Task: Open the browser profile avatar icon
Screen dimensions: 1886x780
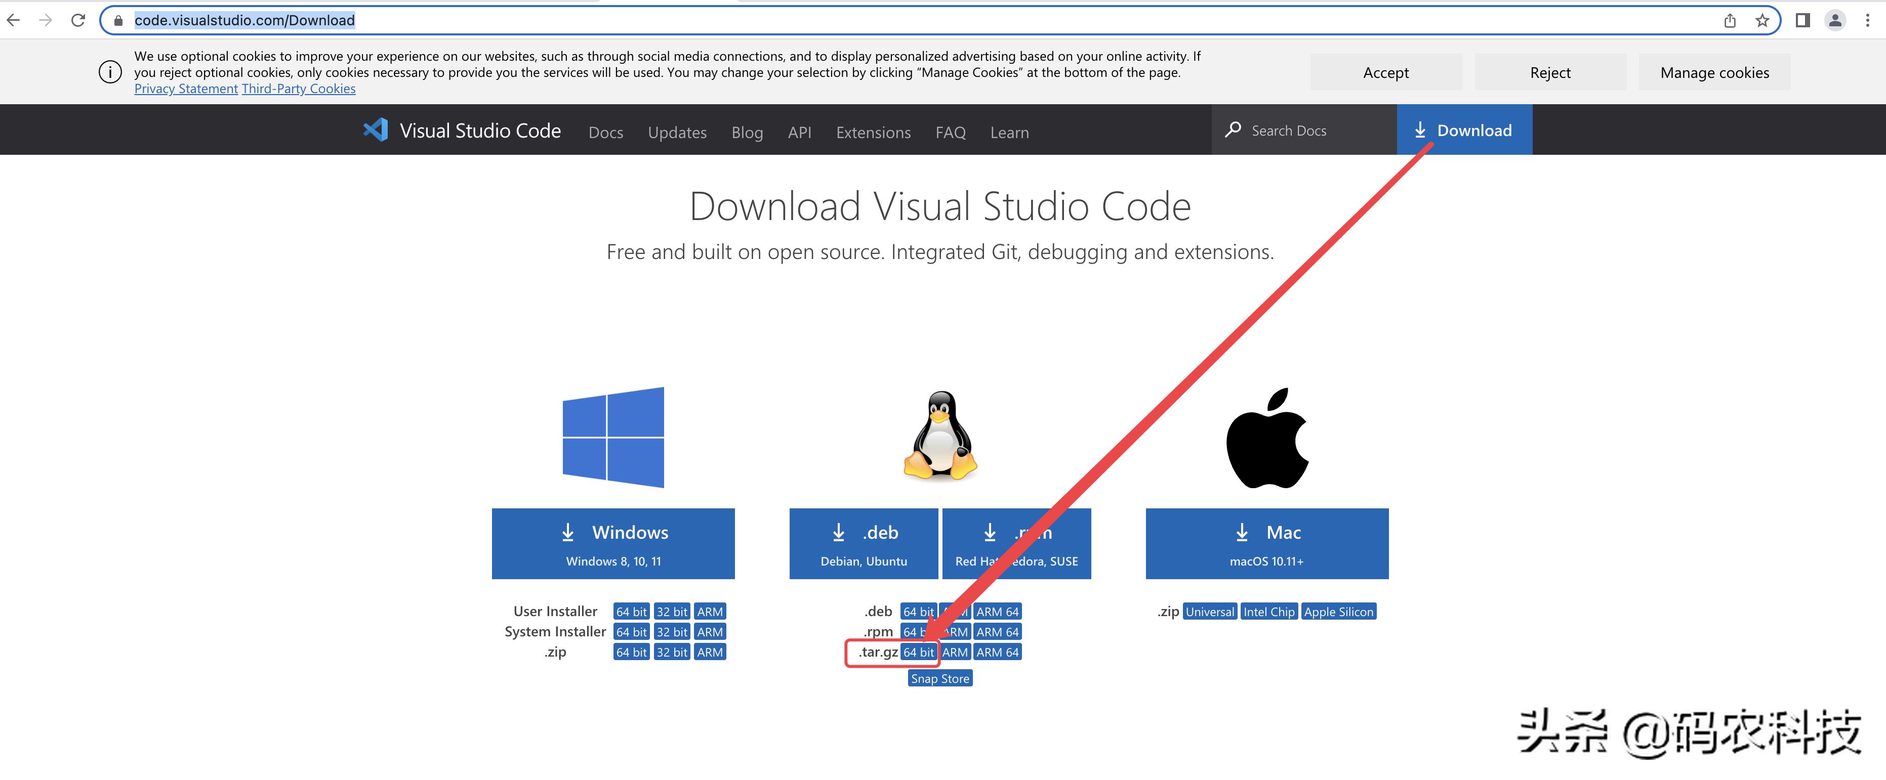Action: click(1835, 21)
